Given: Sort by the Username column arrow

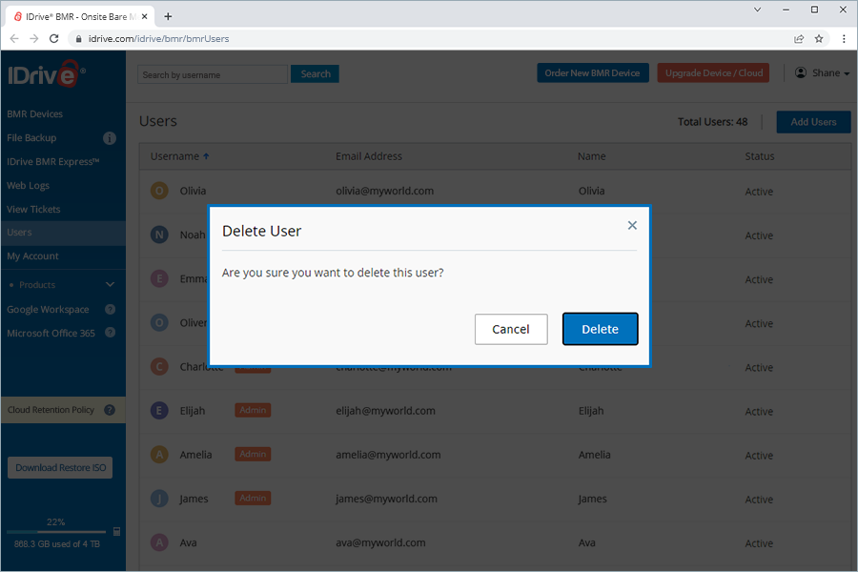Looking at the screenshot, I should pyautogui.click(x=206, y=156).
